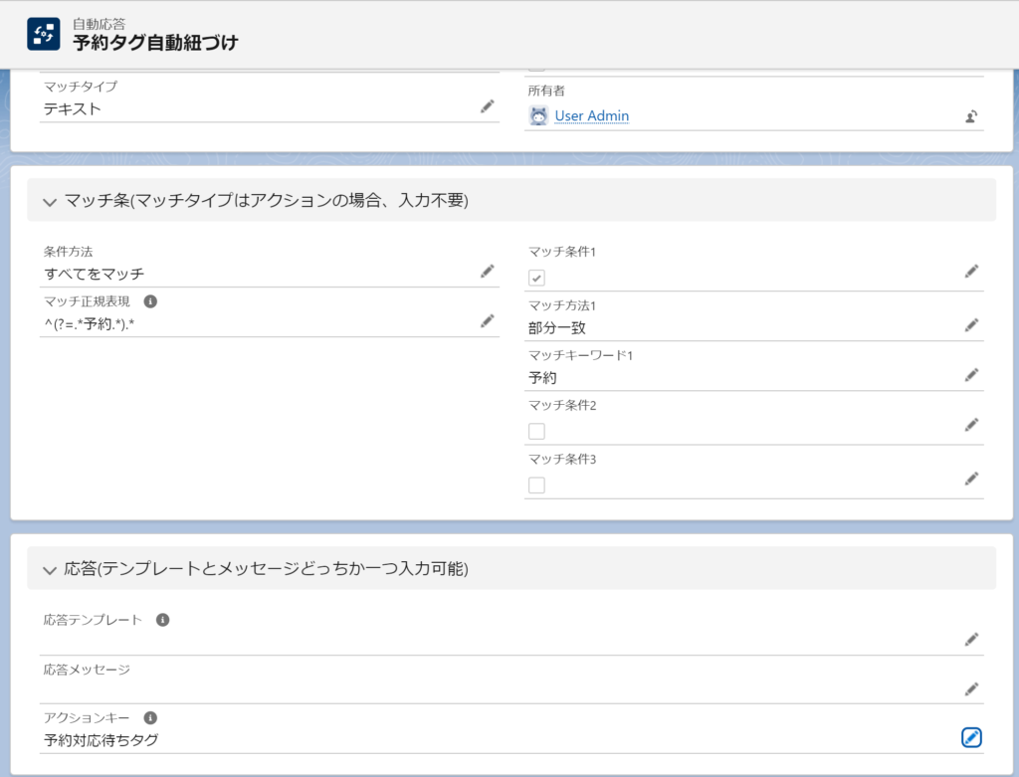Click highlighted edit icon for アクションキー

(971, 737)
